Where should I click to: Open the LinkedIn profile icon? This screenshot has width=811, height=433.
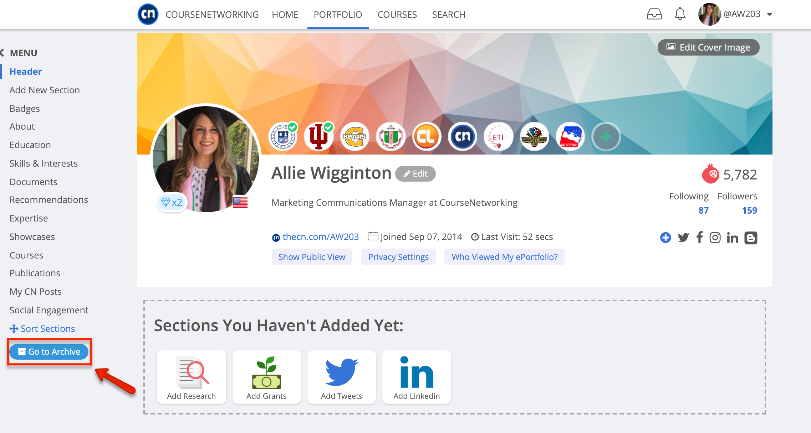tap(733, 238)
